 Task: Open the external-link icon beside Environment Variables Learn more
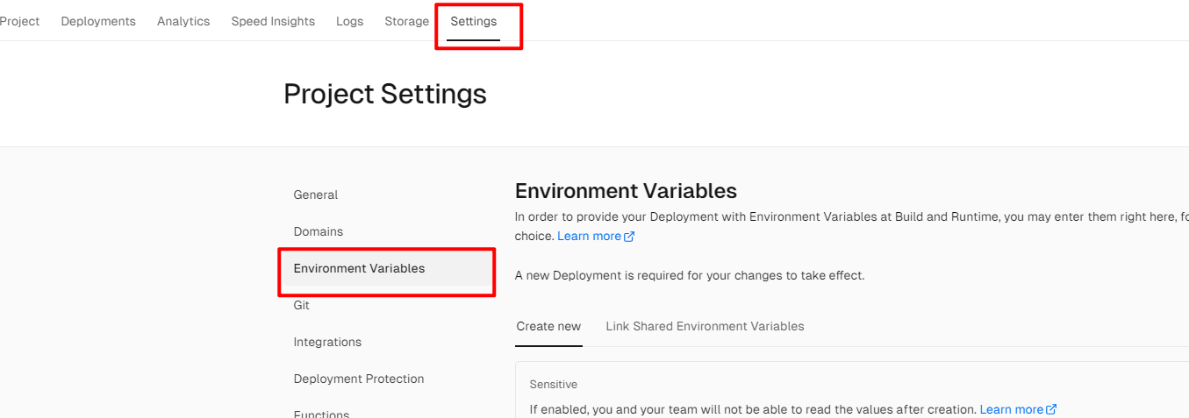click(629, 237)
